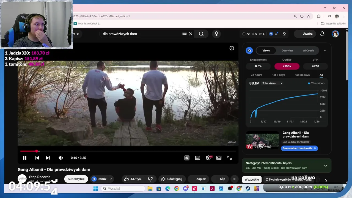Bookmark this page with the star
Viewport: 352px width, 198px height.
[309, 16]
